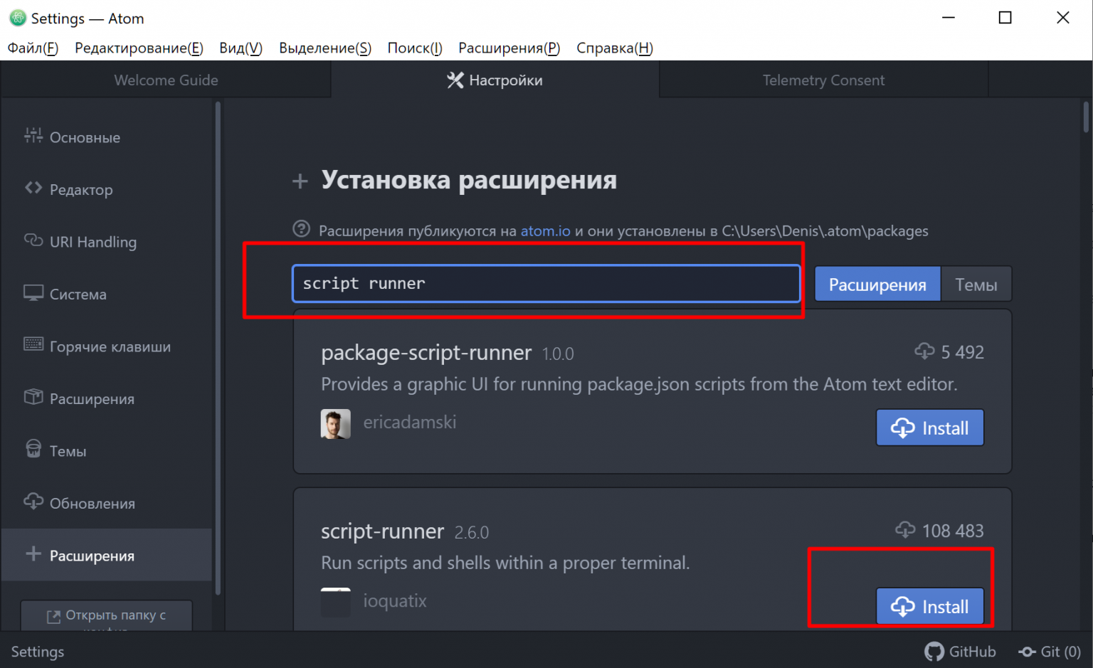Open Темы section in sidebar
Screen dimensions: 1093x668
(107, 451)
